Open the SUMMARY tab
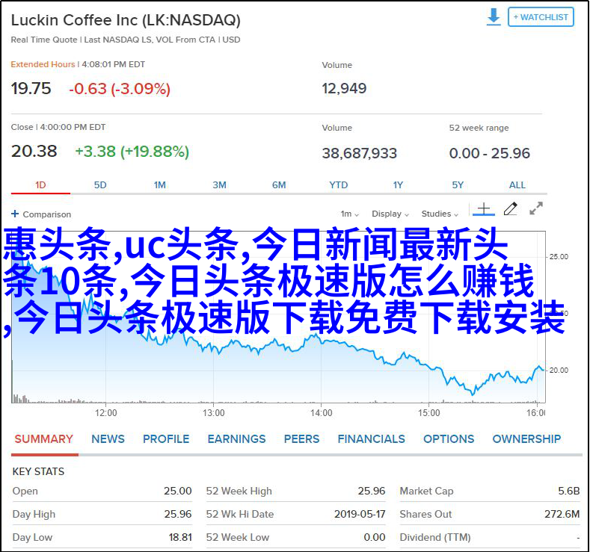 tap(43, 439)
